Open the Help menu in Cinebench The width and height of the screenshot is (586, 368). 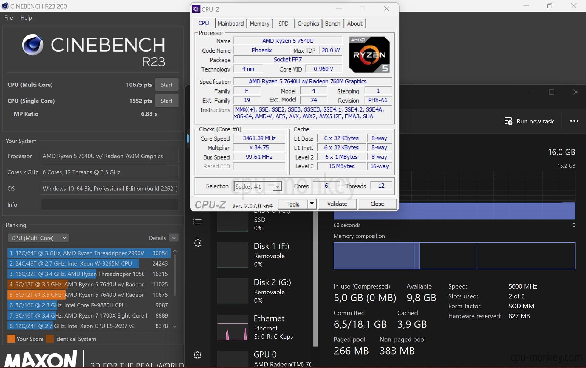[26, 17]
